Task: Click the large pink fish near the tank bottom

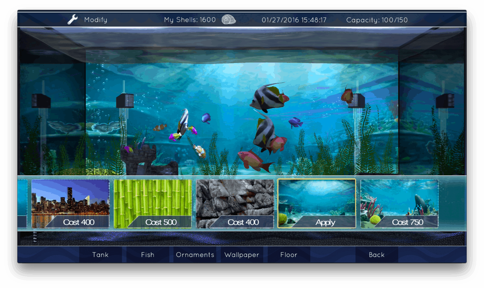Action: point(253,160)
